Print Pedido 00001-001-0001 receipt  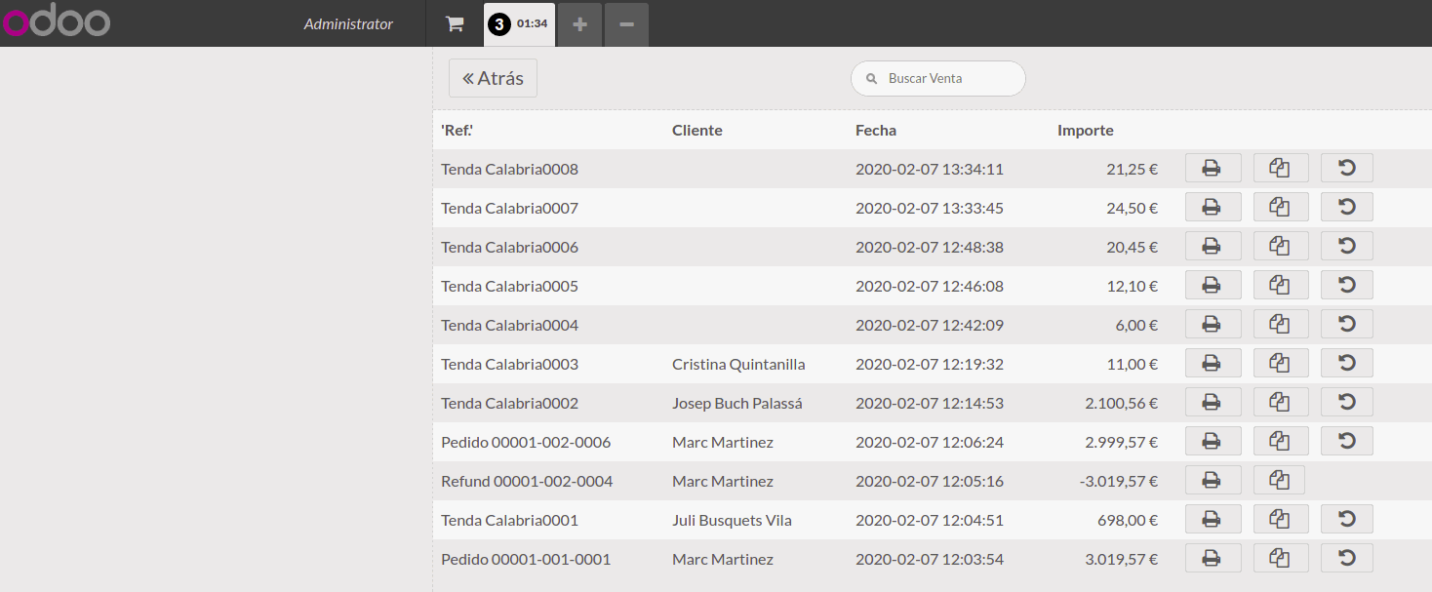pos(1213,558)
